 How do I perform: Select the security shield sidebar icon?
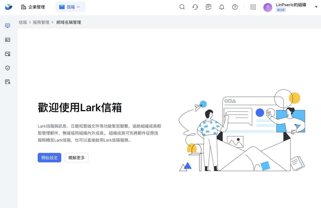[x=8, y=68]
